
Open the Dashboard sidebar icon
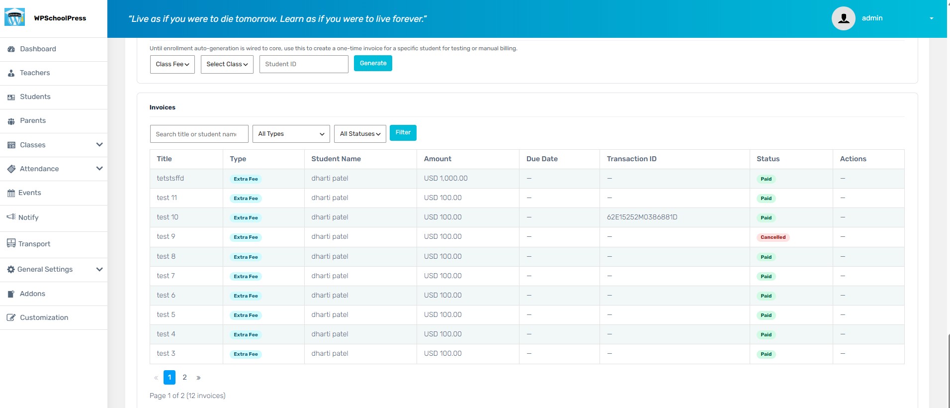11,49
